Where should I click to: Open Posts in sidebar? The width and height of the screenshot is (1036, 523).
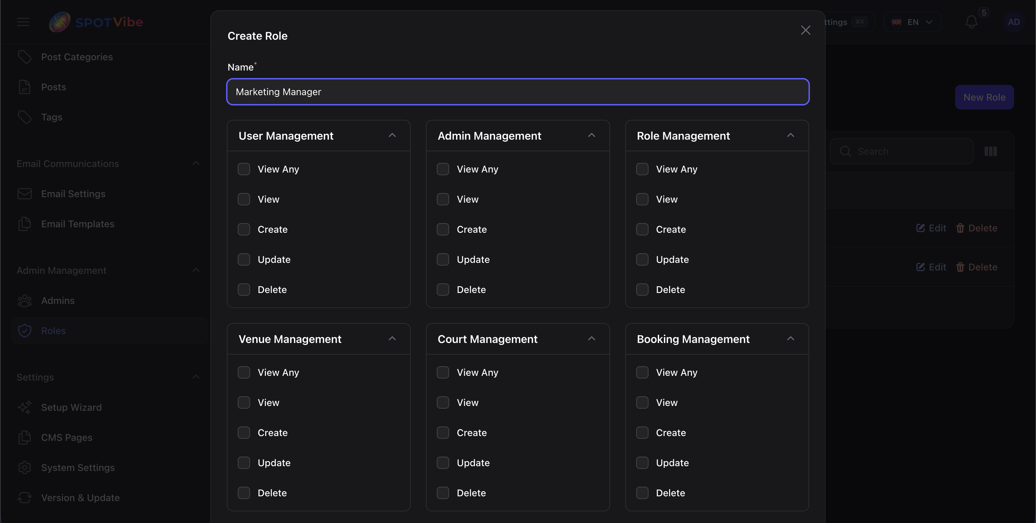pyautogui.click(x=109, y=87)
